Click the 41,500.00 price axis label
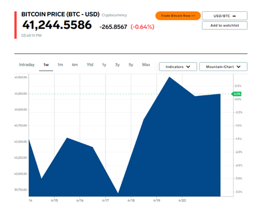263x216 pixels. pyautogui.click(x=21, y=77)
